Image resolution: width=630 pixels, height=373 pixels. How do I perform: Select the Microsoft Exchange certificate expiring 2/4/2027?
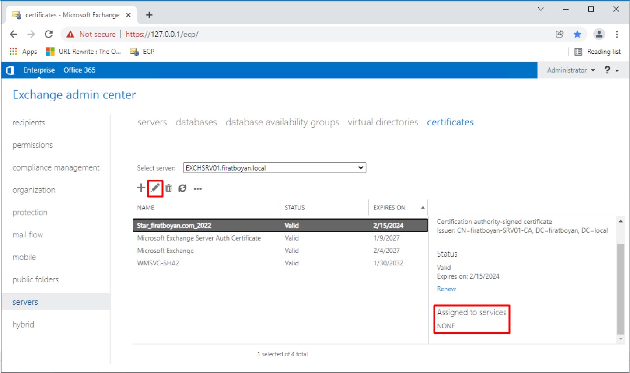coord(280,251)
